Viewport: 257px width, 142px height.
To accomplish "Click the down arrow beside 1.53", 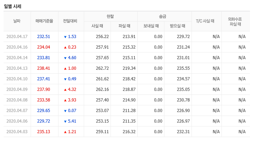I will coord(65,37).
